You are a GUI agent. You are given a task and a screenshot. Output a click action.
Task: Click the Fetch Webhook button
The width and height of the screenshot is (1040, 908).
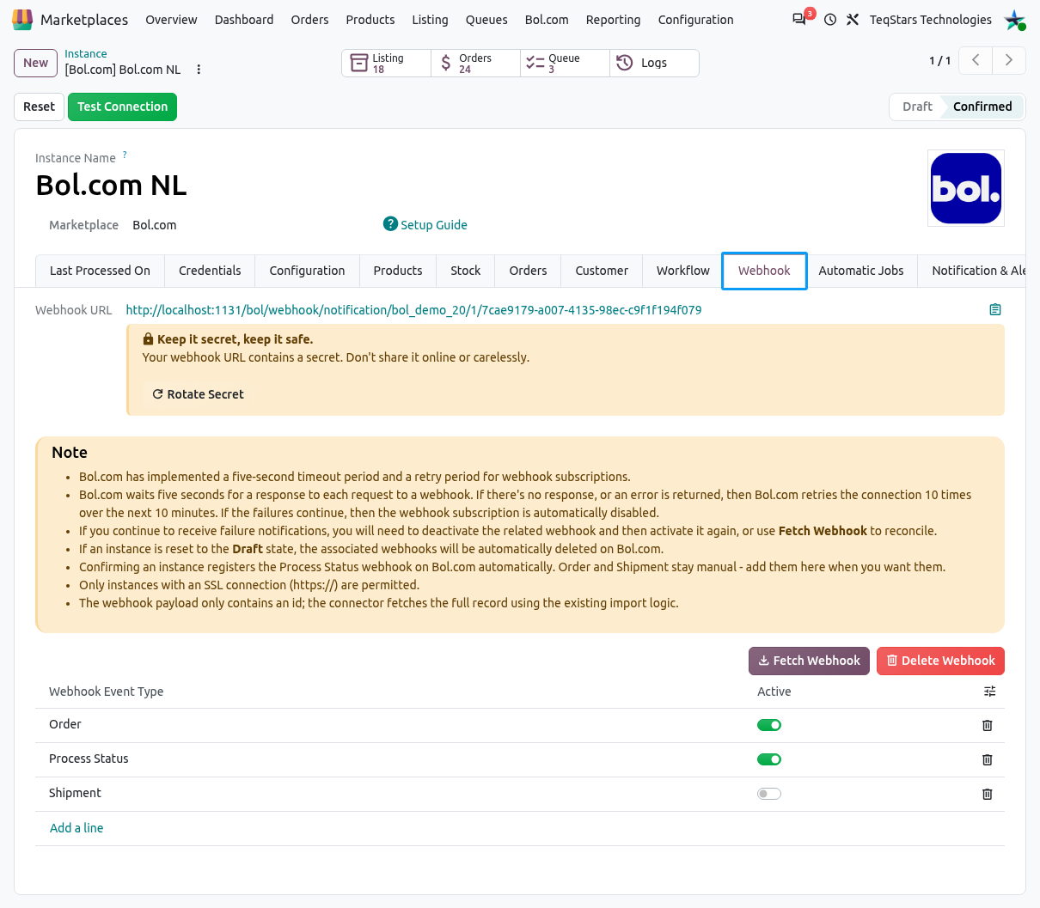pyautogui.click(x=809, y=661)
